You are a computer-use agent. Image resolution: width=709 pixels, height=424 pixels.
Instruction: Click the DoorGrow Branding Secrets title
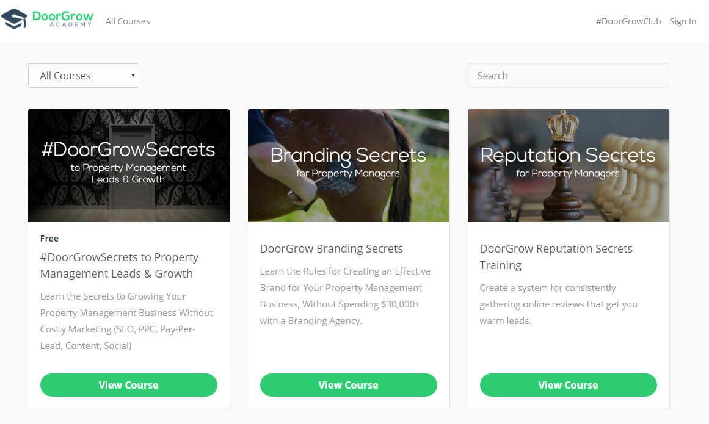point(332,249)
